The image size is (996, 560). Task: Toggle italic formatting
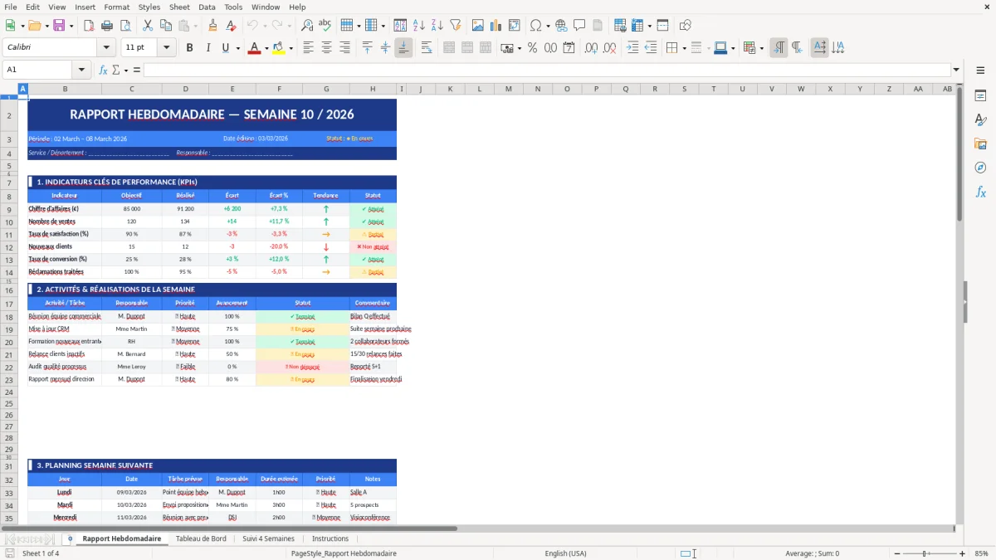[x=207, y=48]
